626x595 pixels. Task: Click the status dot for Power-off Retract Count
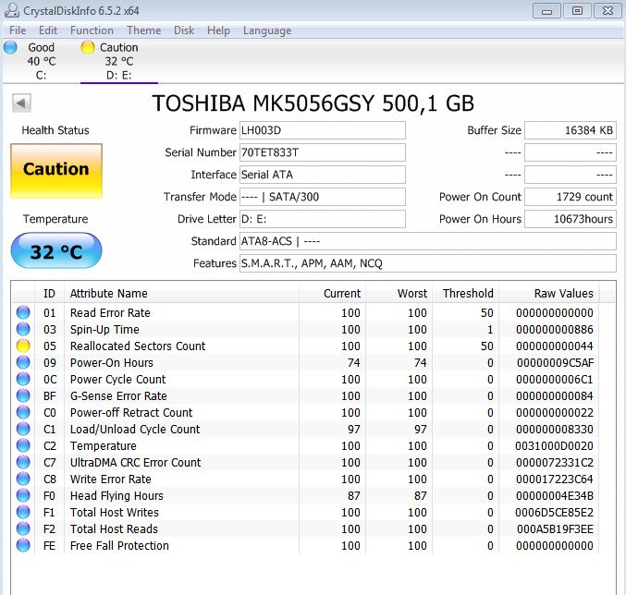[x=23, y=412]
